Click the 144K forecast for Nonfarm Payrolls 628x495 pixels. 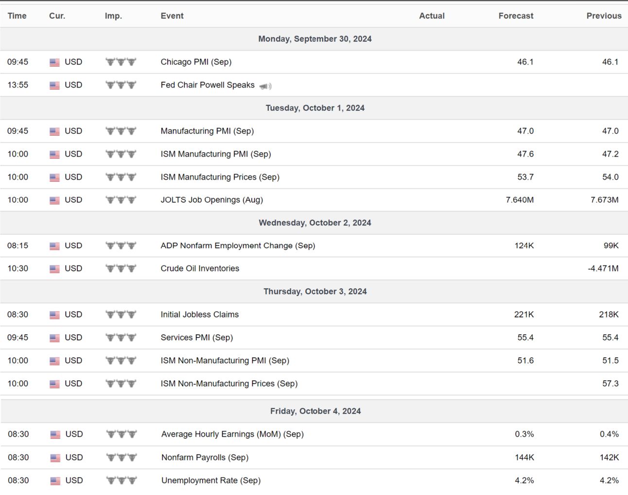(x=524, y=457)
